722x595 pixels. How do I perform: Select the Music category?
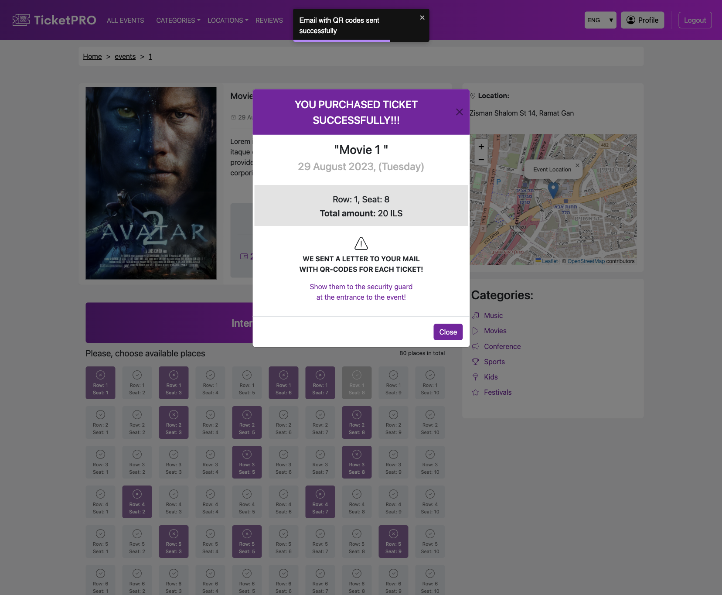tap(493, 315)
